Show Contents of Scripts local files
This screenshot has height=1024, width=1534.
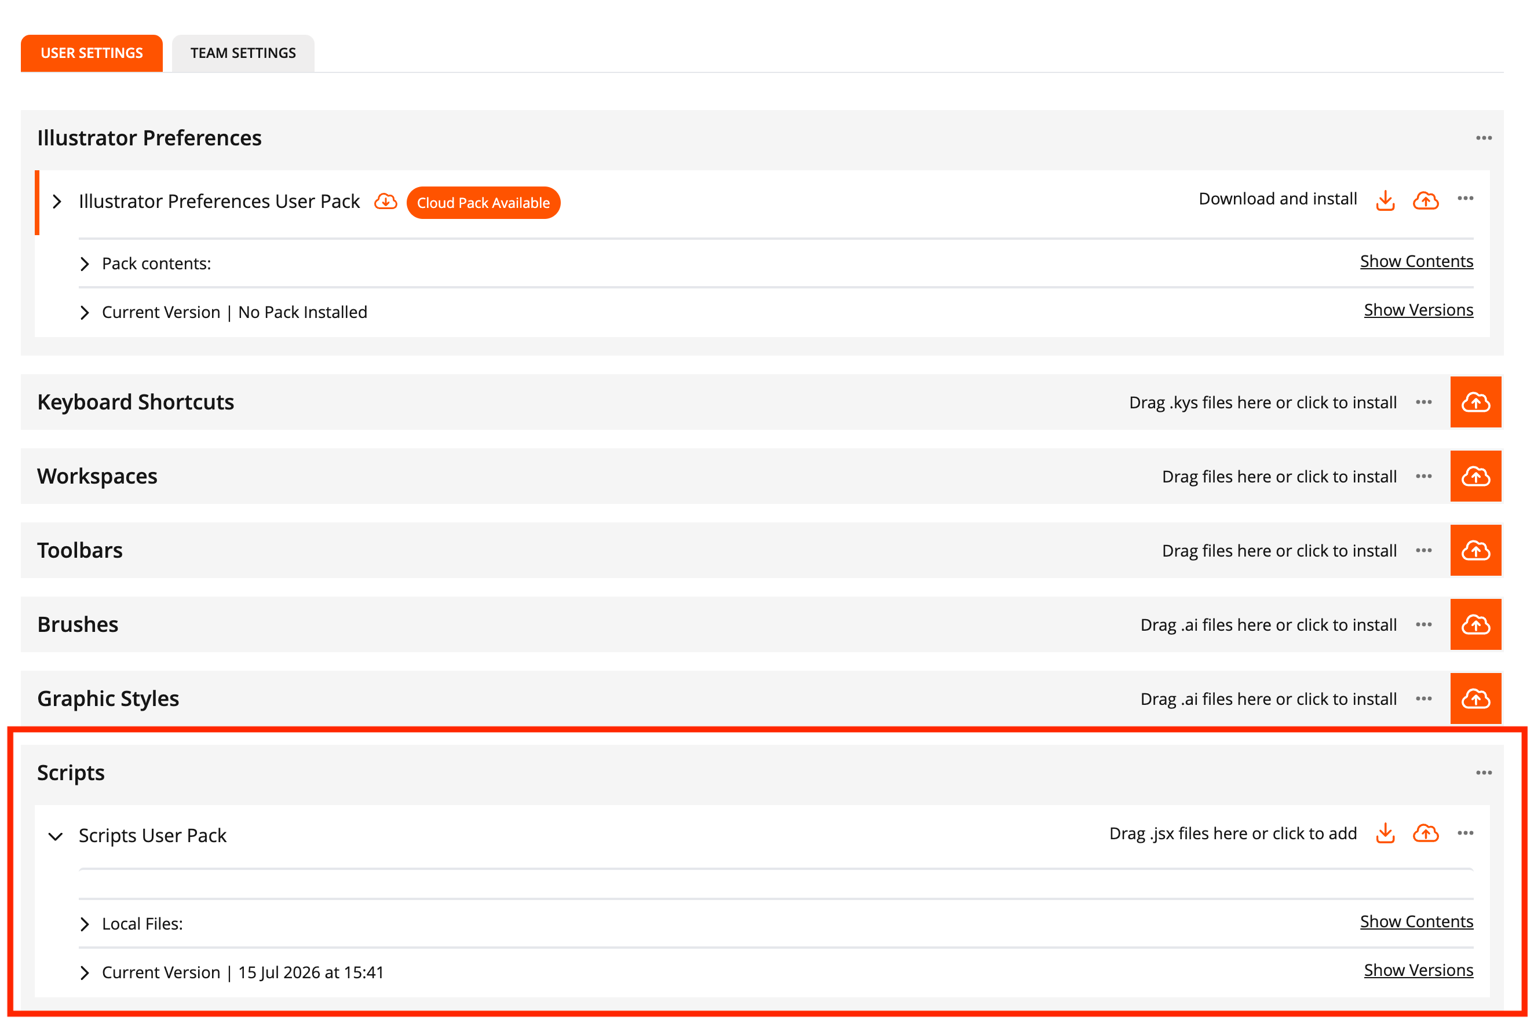point(1416,921)
